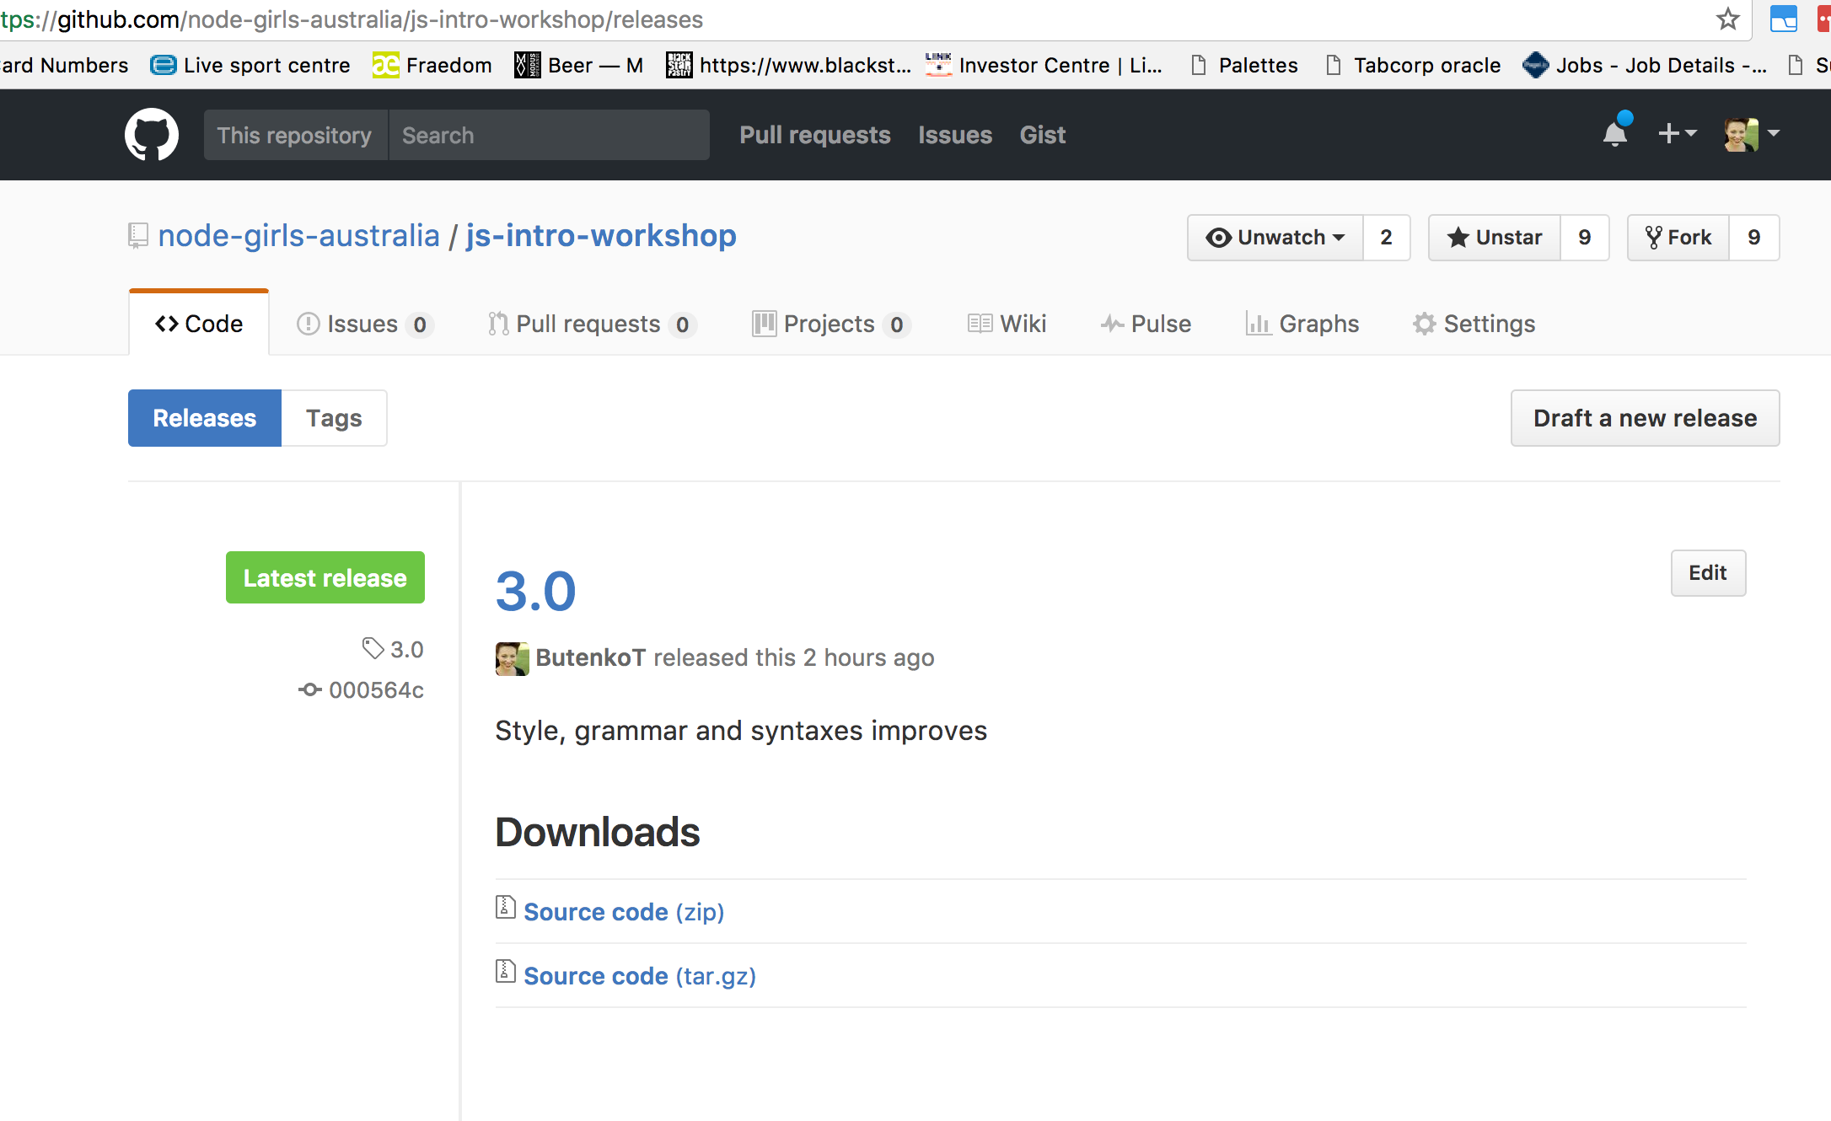The width and height of the screenshot is (1831, 1121).
Task: Click the 000564c commit icon
Action: (x=309, y=690)
